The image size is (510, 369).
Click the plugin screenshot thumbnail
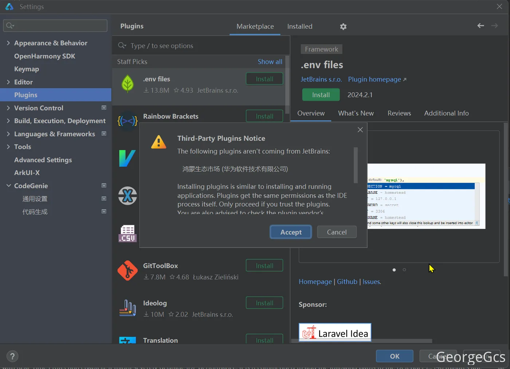(x=426, y=196)
